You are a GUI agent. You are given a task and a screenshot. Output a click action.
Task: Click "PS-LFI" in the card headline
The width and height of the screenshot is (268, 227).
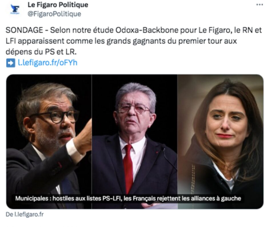[112, 198]
